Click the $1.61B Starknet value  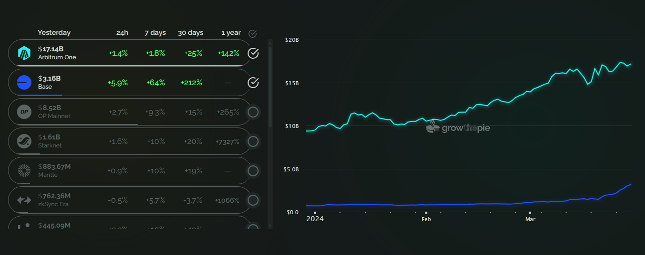[48, 137]
